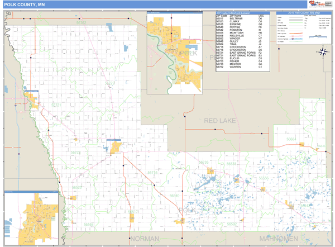Click the blue lake near top of map
This screenshot has width=335, height=247.
108,27
